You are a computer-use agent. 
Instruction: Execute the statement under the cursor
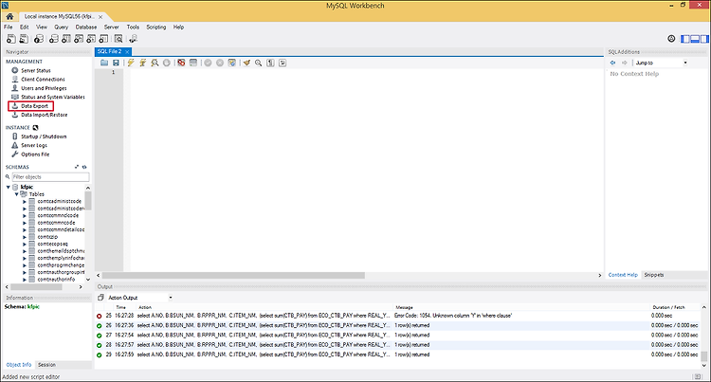[x=143, y=63]
